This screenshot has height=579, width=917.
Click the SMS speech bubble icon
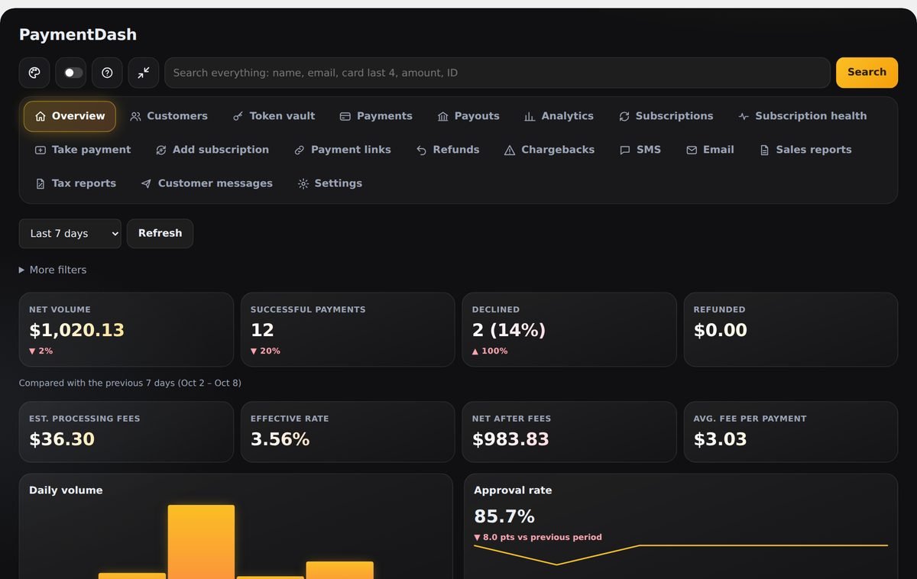[x=625, y=150]
